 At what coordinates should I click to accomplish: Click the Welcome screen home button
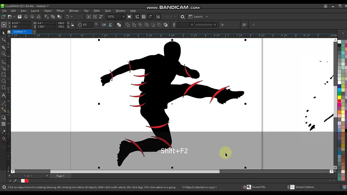pos(9,32)
